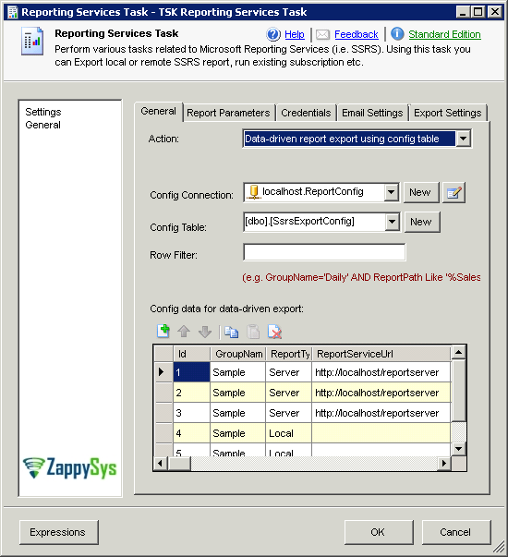Click the grid horizontal scrollbar left arrow
Screen dimensions: 508x557
tap(160, 463)
